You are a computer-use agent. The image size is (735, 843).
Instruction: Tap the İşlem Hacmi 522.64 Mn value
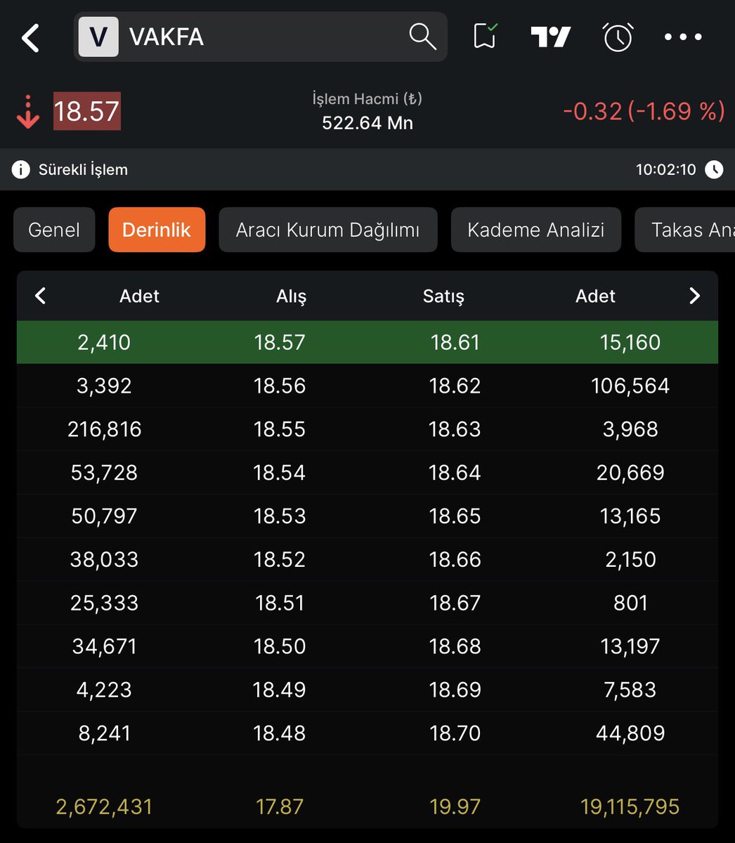pyautogui.click(x=367, y=123)
